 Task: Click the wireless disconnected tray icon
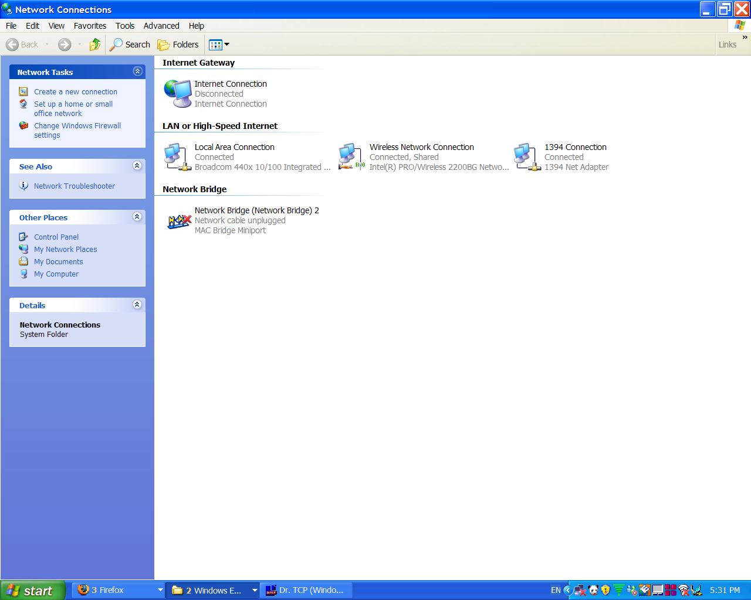click(684, 591)
